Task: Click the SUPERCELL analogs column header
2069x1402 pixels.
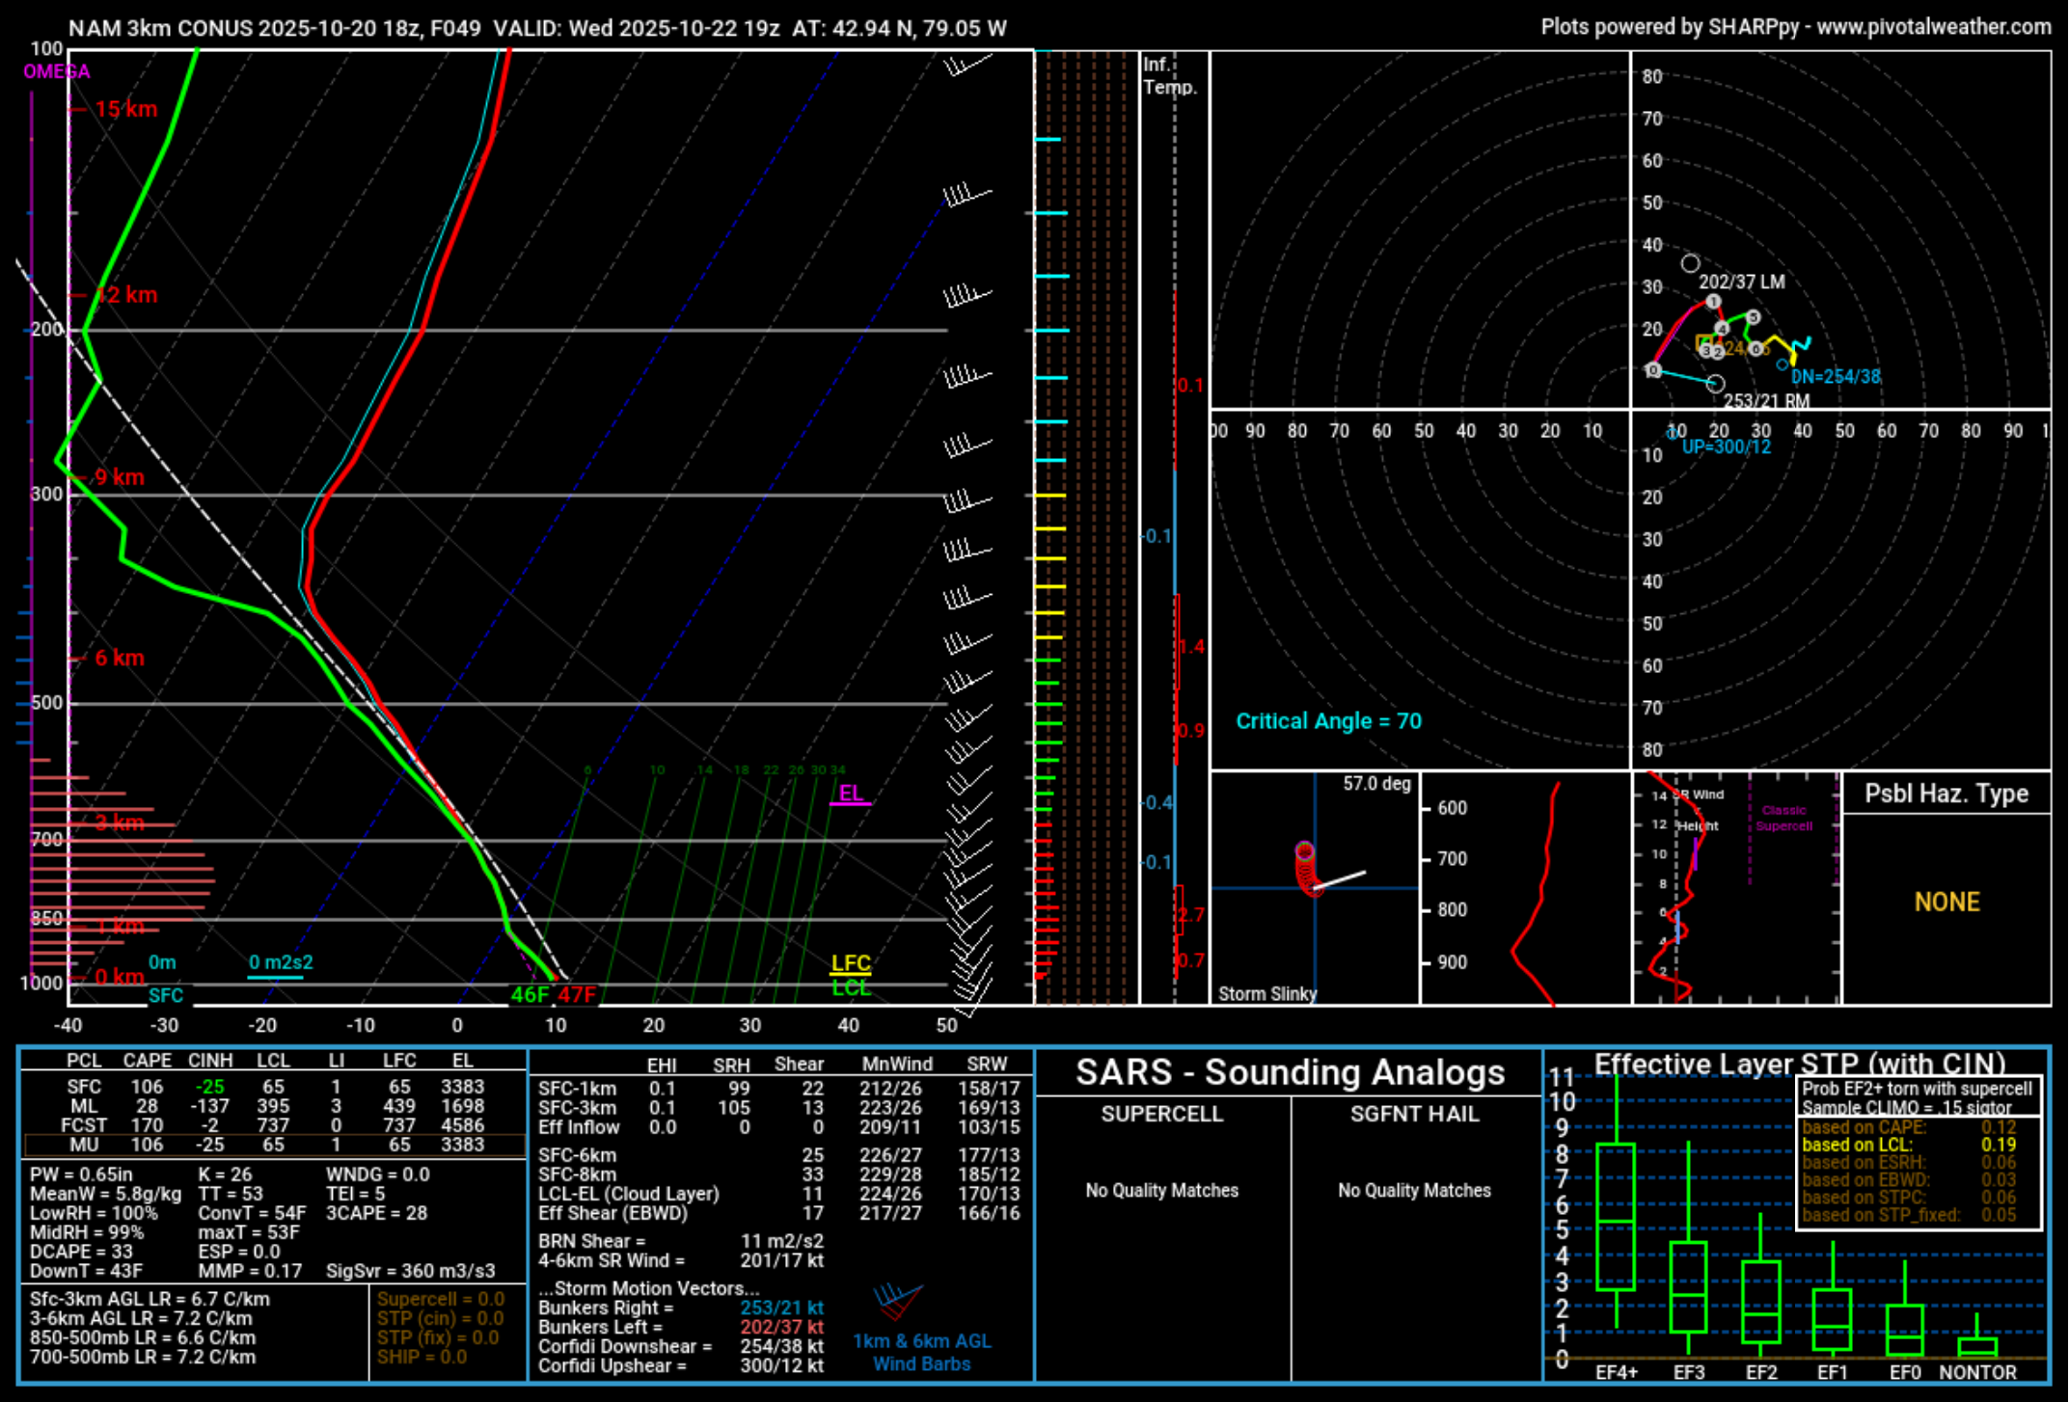Action: (1161, 1114)
